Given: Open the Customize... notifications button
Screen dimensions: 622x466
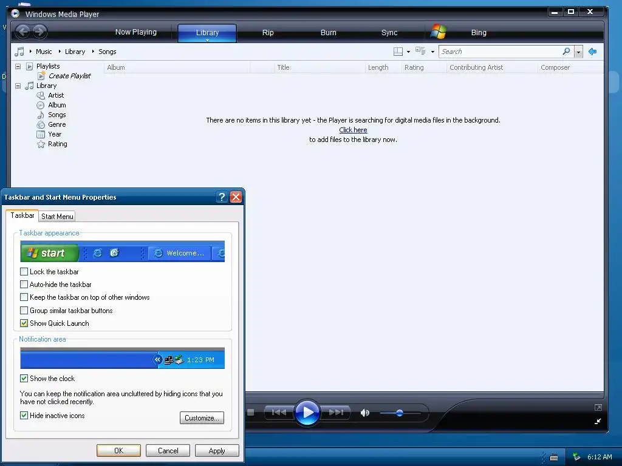Looking at the screenshot, I should point(202,417).
